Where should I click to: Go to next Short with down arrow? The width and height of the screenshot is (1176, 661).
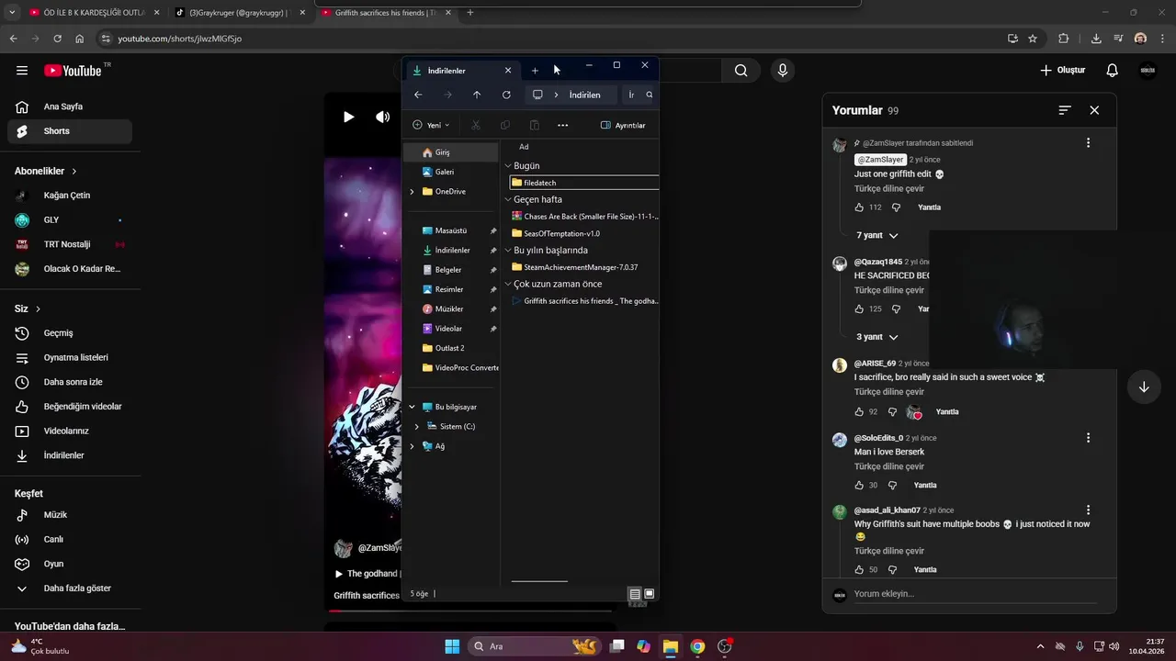[x=1144, y=387]
